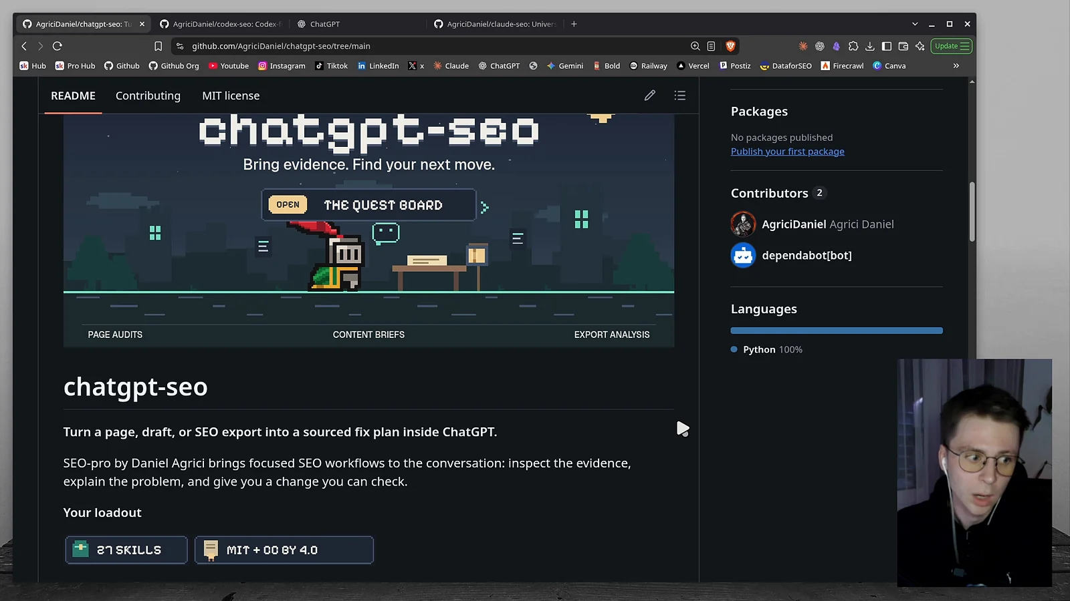Open the Firecrawl bookmark
The image size is (1070, 601).
pos(842,66)
